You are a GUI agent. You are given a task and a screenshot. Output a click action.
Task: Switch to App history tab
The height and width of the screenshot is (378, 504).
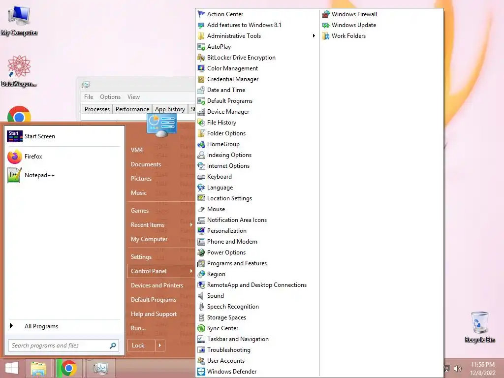click(170, 109)
